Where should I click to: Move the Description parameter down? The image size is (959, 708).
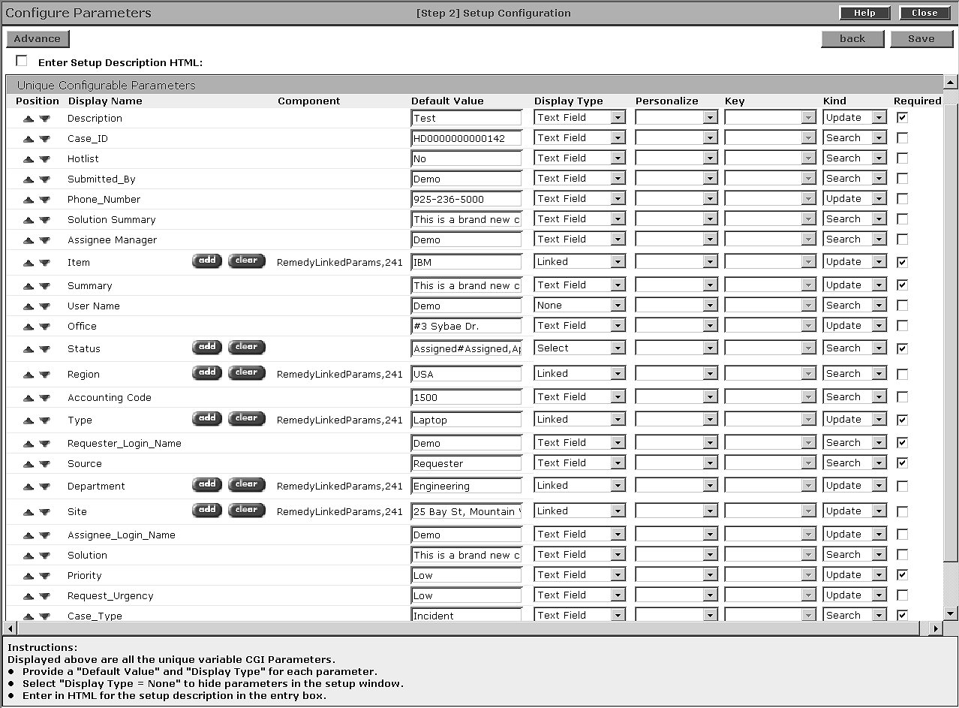pos(44,119)
